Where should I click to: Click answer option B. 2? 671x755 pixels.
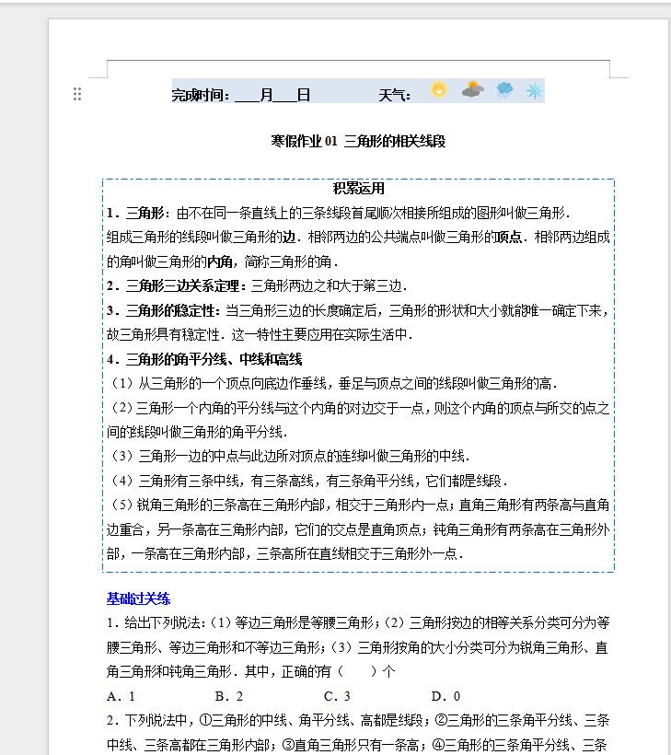[229, 696]
